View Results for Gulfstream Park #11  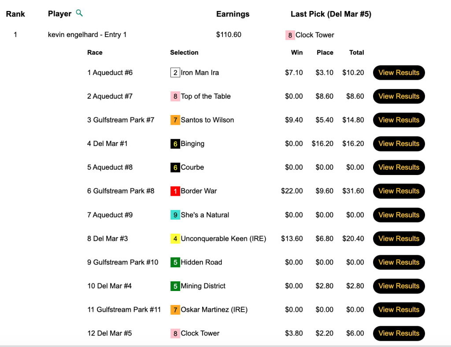click(x=399, y=310)
